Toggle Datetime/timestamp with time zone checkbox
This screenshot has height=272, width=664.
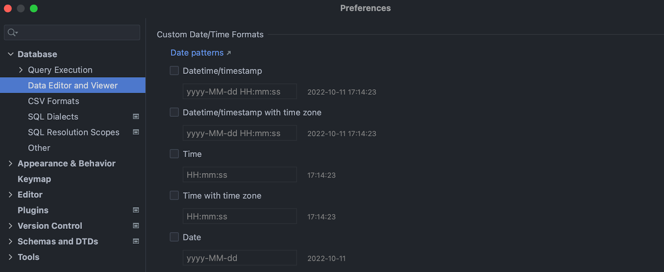pyautogui.click(x=174, y=112)
